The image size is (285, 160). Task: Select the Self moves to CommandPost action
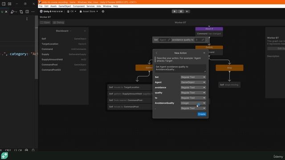(130, 107)
